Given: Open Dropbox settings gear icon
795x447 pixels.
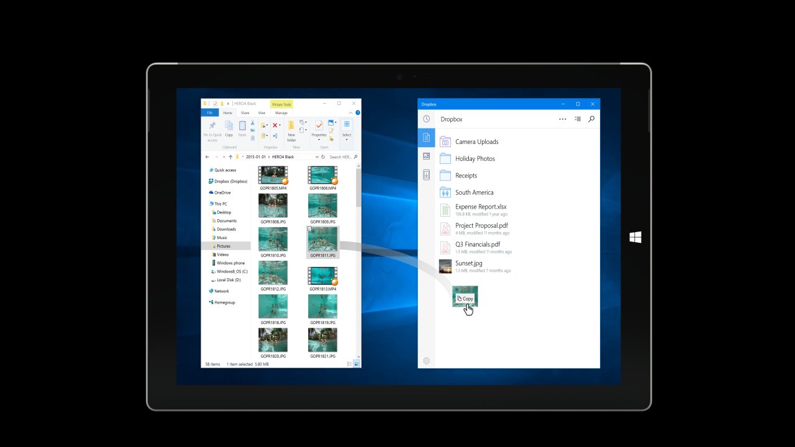Looking at the screenshot, I should pos(426,361).
